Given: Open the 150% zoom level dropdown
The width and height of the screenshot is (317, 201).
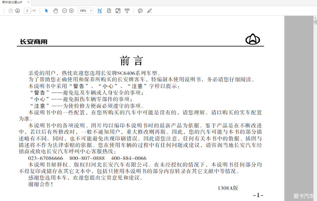Looking at the screenshot, I should tap(86, 11).
